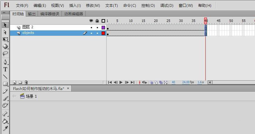Select the Lasso tool
Screen dimensions: 255x134
(x=5, y=54)
